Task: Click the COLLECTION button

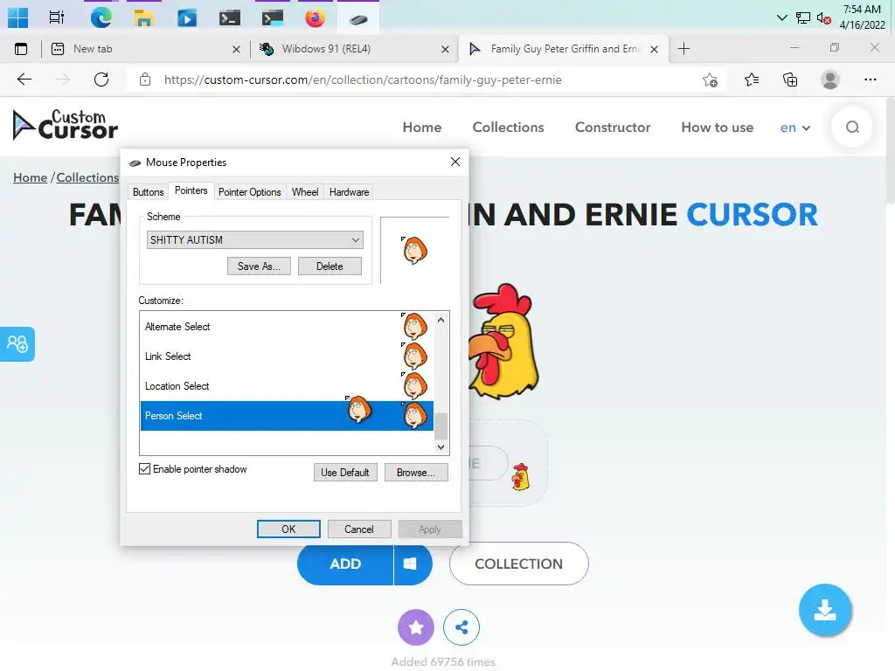Action: (518, 564)
